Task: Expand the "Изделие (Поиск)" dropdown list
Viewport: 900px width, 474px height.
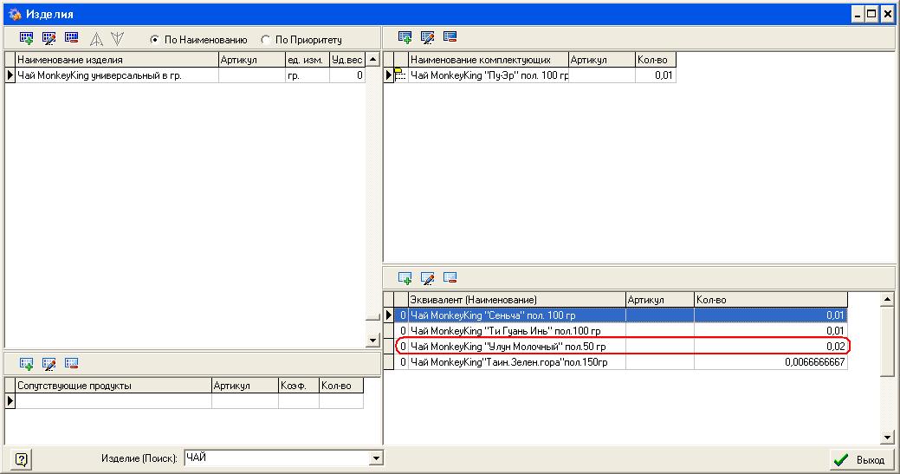Action: click(x=376, y=458)
